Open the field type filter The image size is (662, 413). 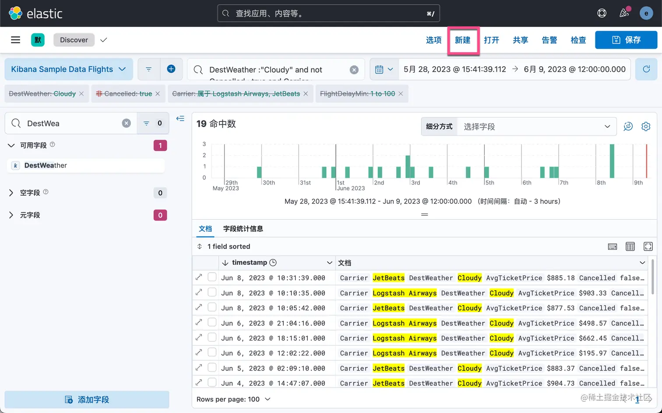153,123
